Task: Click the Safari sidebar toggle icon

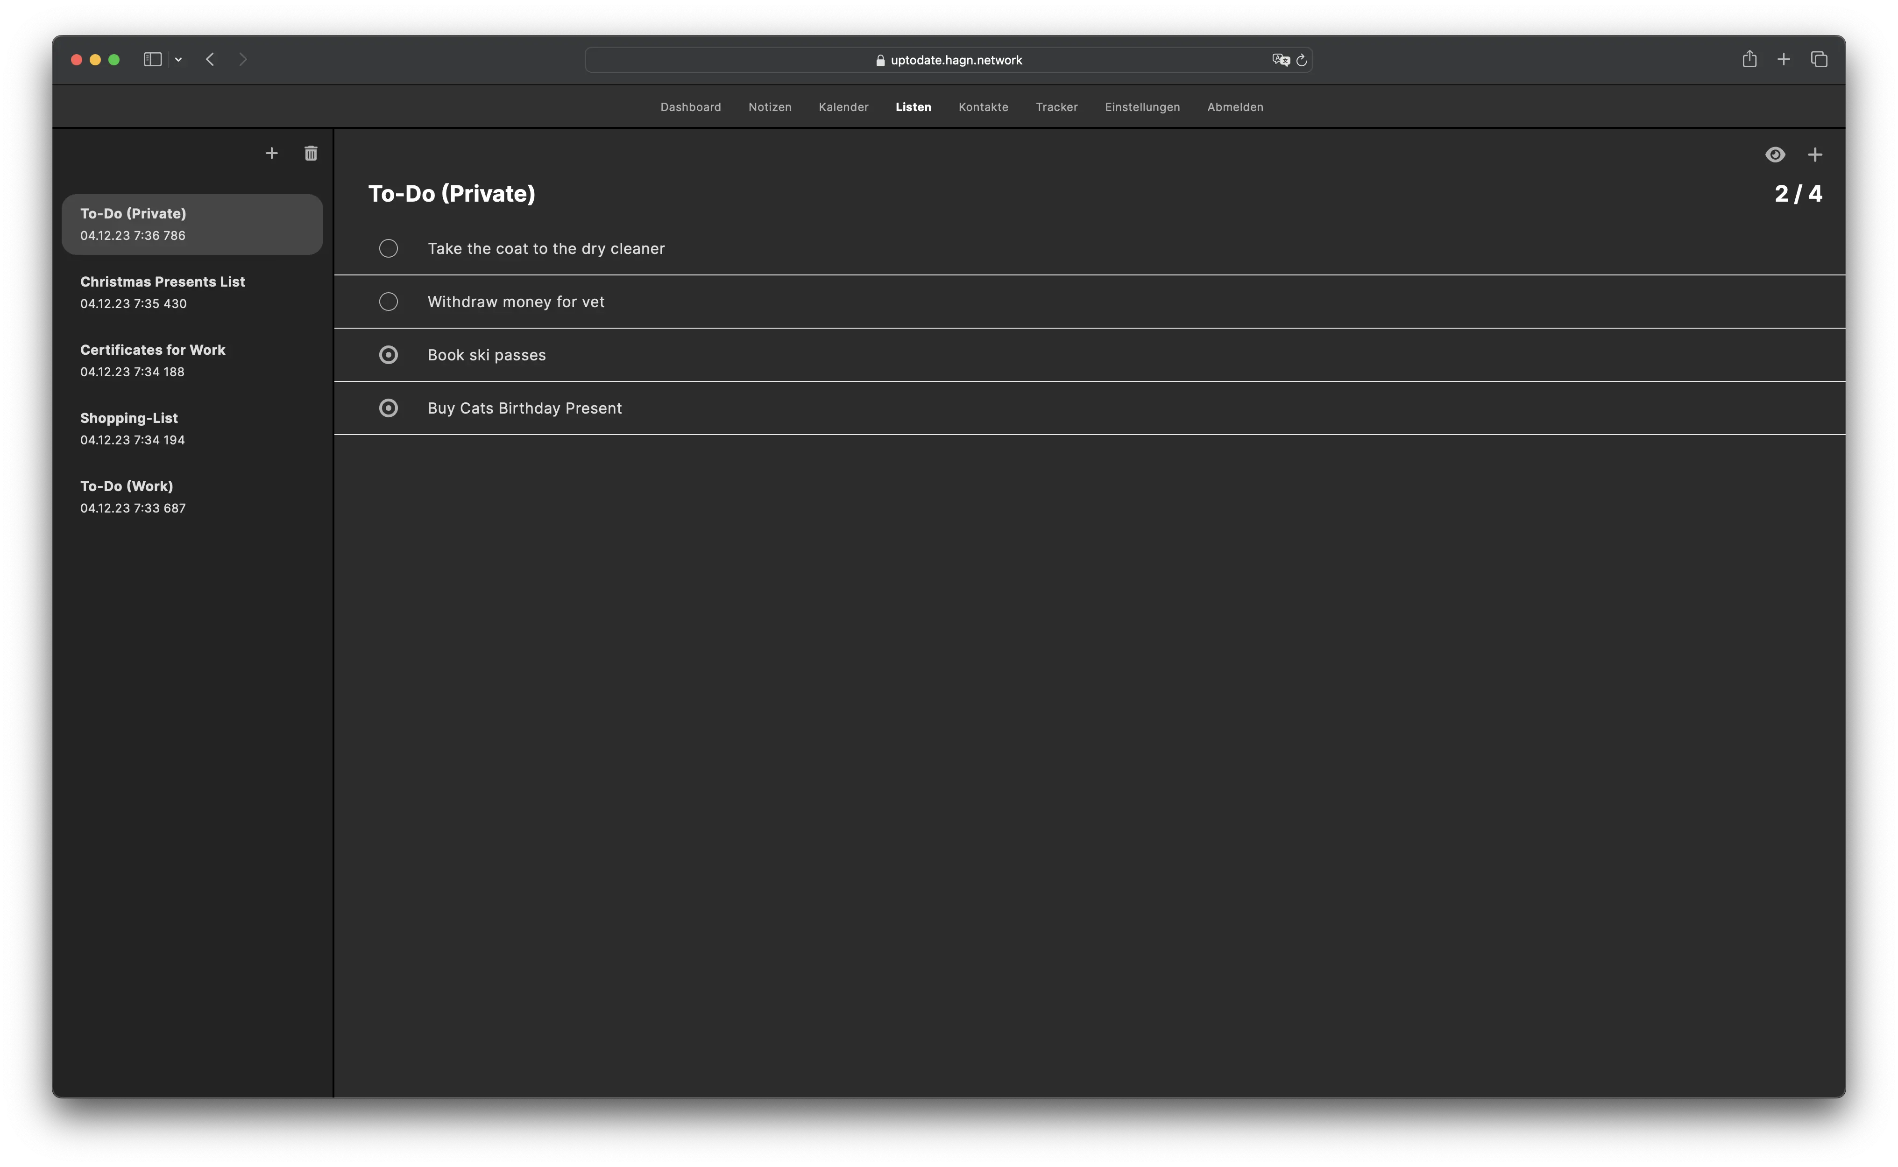Action: tap(152, 59)
